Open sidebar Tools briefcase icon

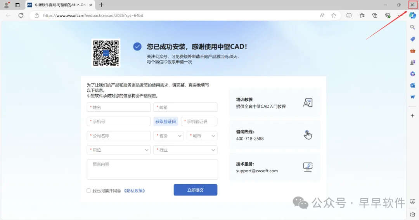coord(412,50)
